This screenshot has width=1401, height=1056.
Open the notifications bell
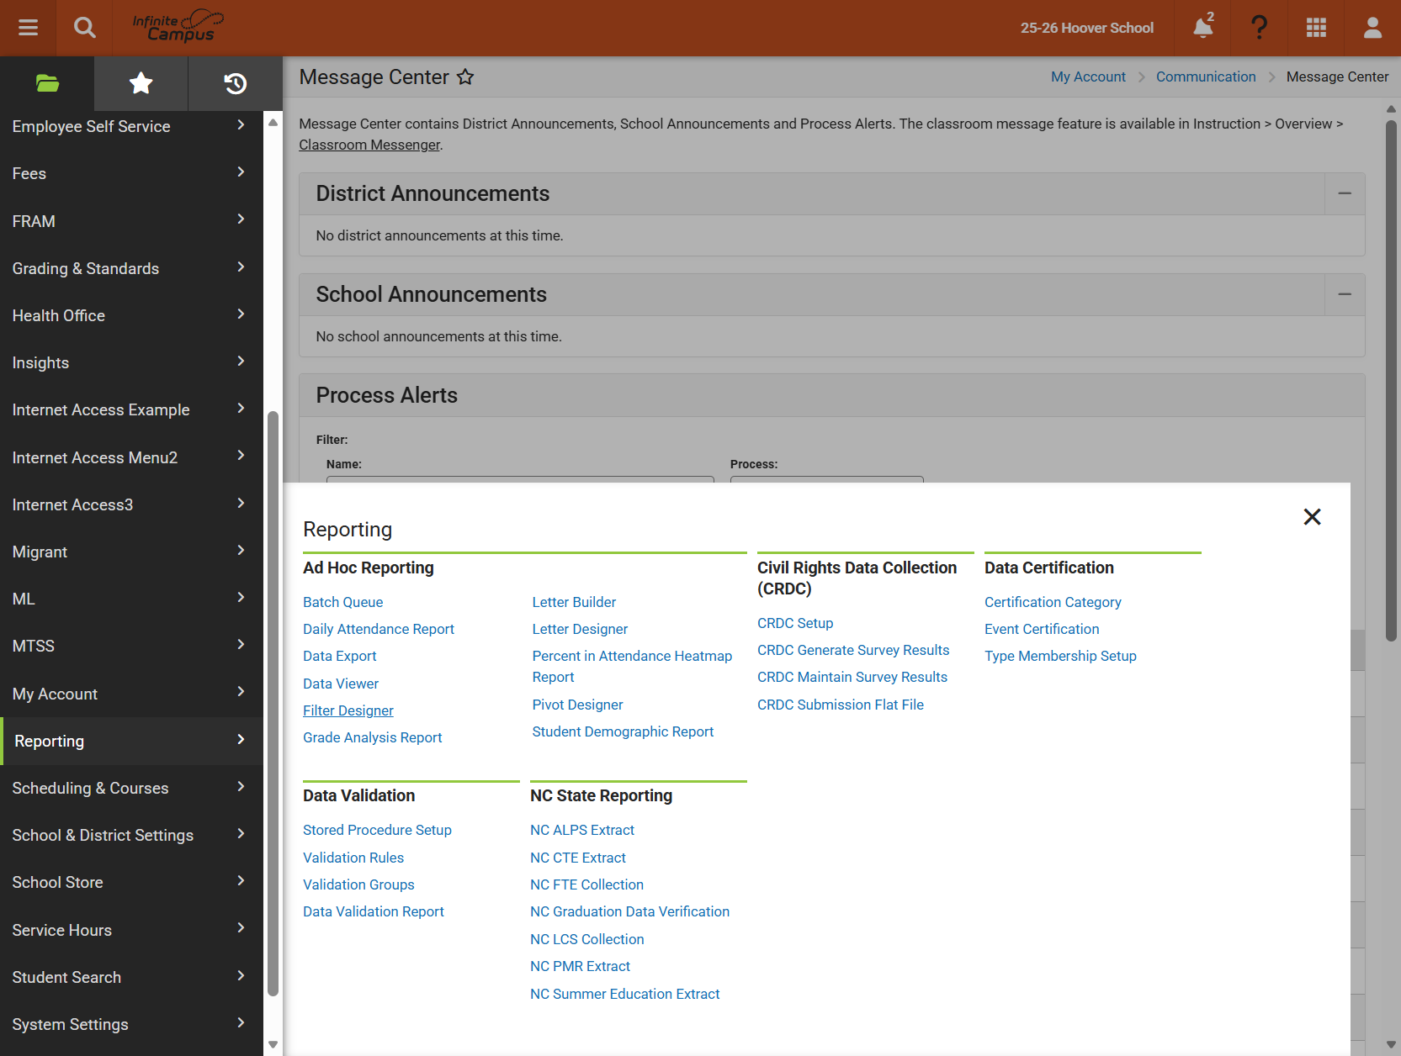point(1203,28)
